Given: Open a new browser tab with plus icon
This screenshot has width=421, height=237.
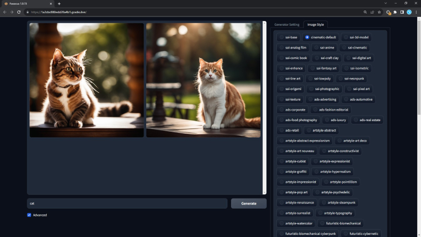Looking at the screenshot, I should [x=59, y=4].
